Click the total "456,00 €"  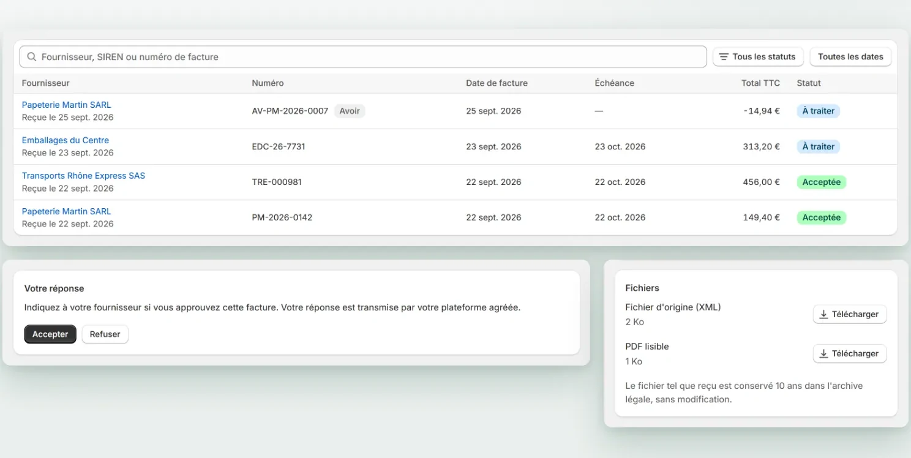pos(760,182)
